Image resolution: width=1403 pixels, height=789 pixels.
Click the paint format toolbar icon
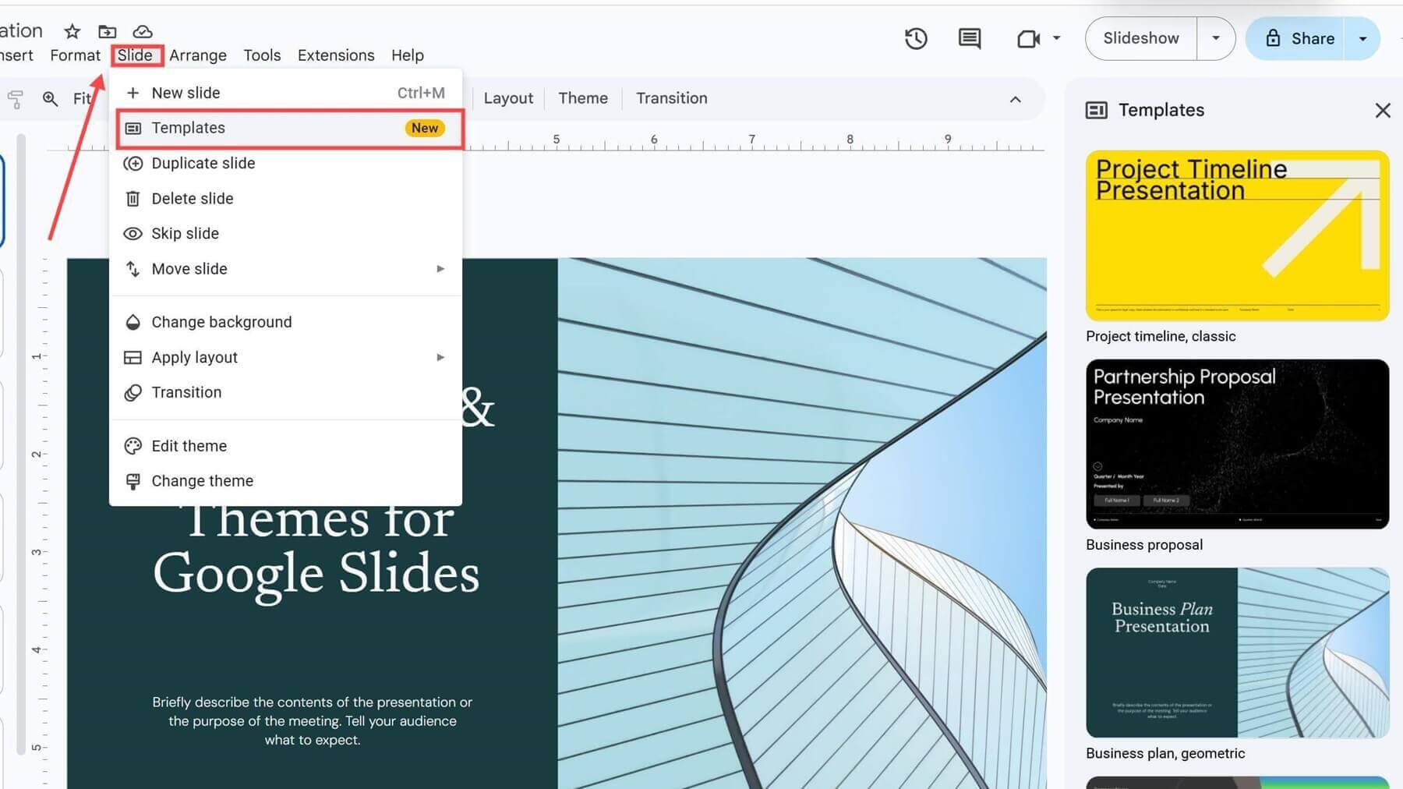tap(15, 99)
